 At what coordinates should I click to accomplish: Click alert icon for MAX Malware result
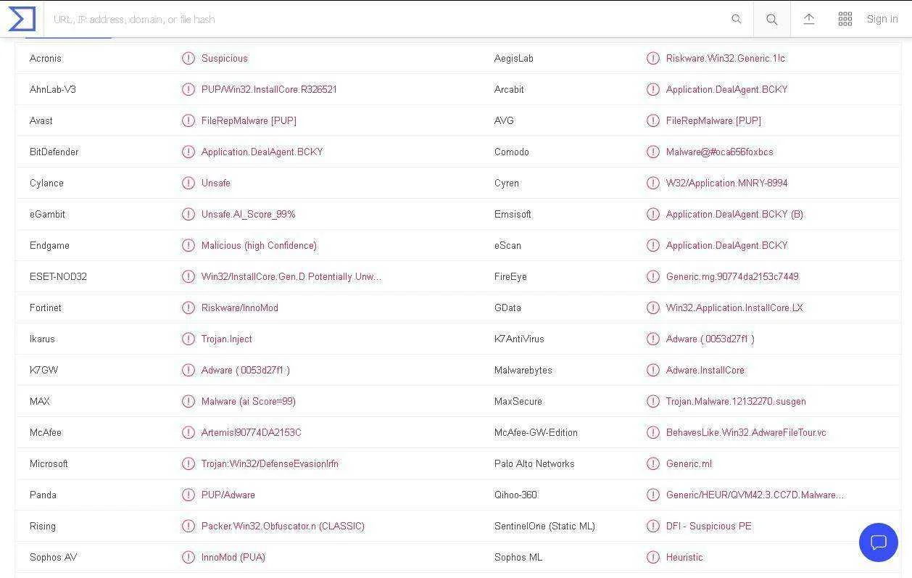point(188,401)
